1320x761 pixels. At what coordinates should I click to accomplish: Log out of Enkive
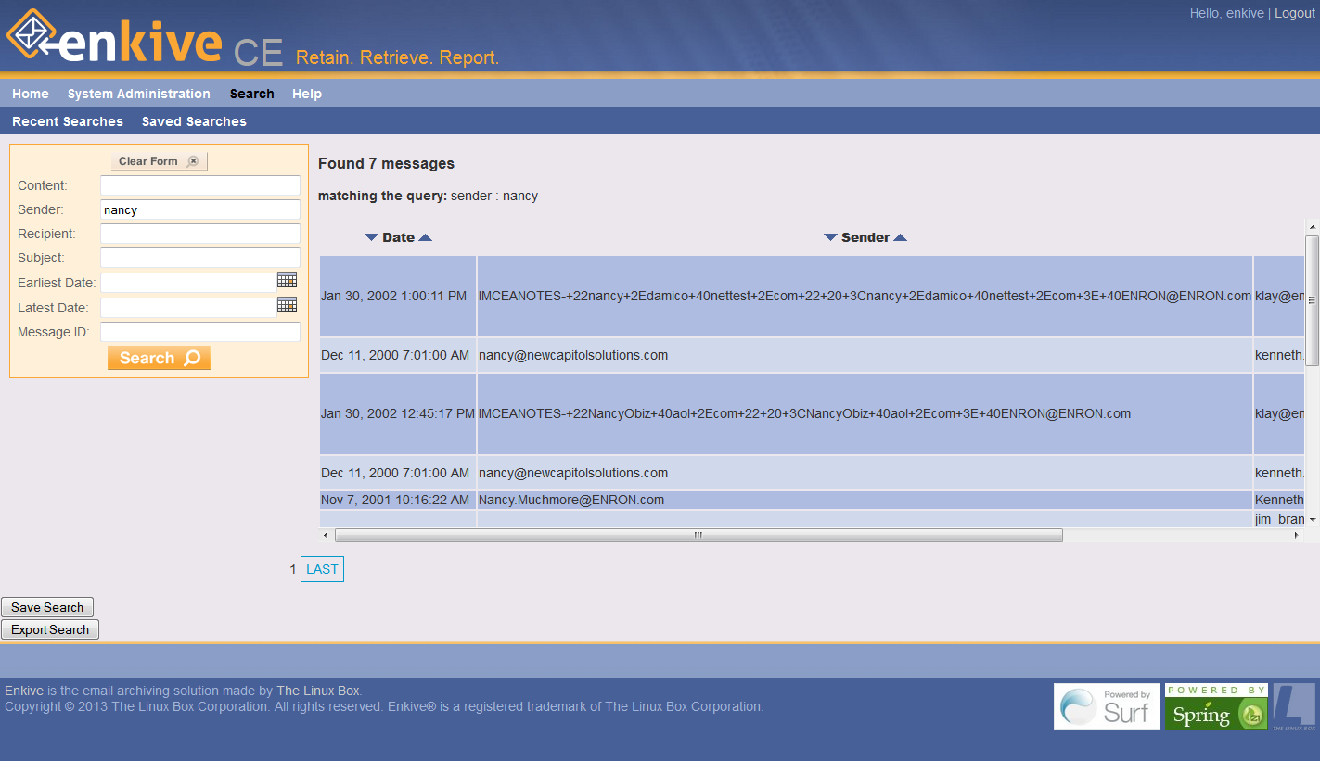(x=1295, y=12)
